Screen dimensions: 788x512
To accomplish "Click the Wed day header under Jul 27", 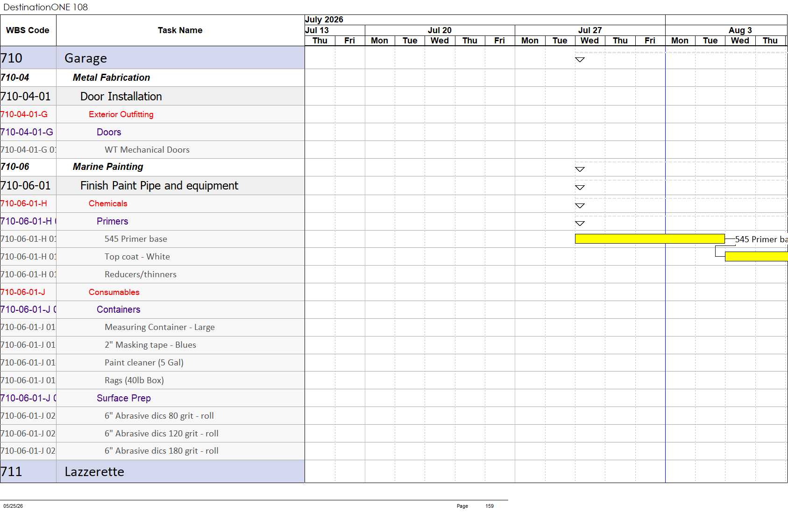I will [590, 41].
